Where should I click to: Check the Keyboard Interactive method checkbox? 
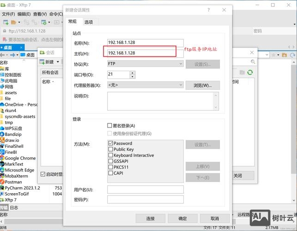click(110, 155)
